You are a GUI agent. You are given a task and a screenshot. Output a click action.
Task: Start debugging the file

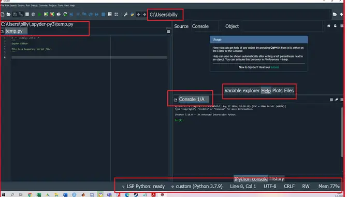click(71, 15)
